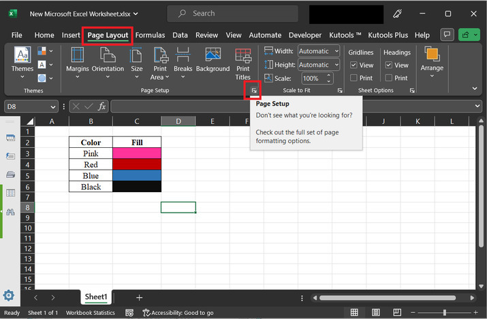Open page Orientation options
This screenshot has width=487, height=319.
point(108,63)
